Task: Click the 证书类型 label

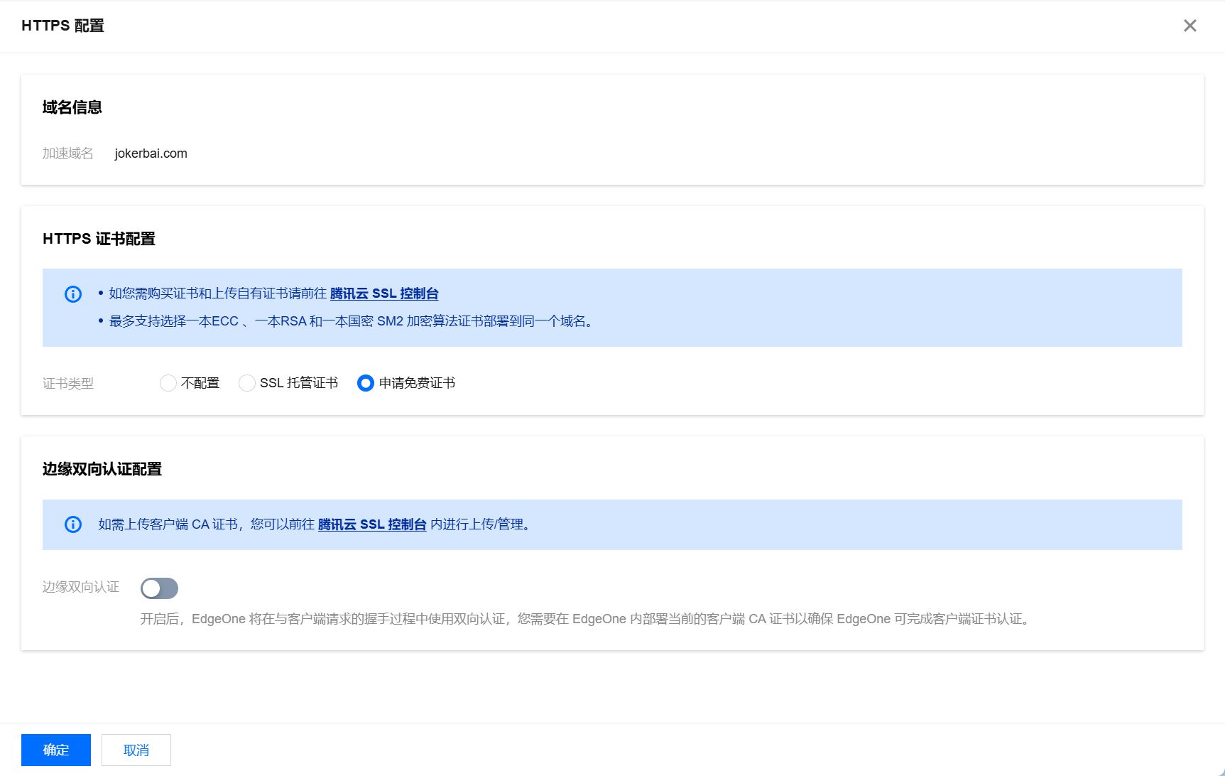Action: click(67, 384)
